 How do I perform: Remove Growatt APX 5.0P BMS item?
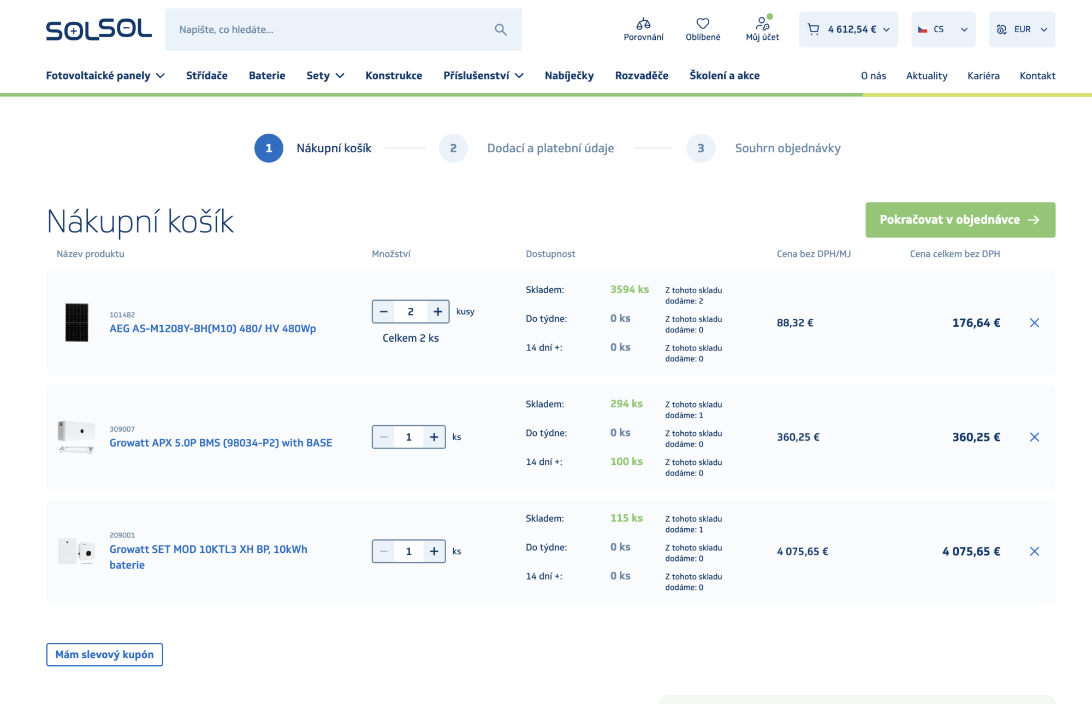pyautogui.click(x=1034, y=437)
